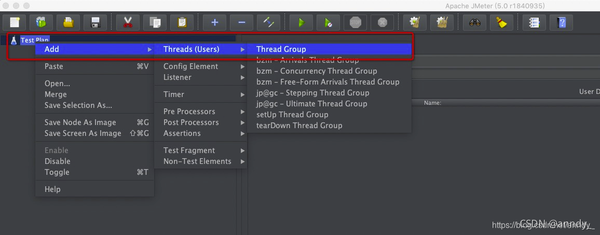This screenshot has width=600, height=235.
Task: Choose Disable from context menu
Action: pyautogui.click(x=94, y=161)
